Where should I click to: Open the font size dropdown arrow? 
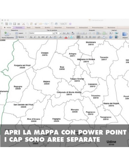pos(61,33)
